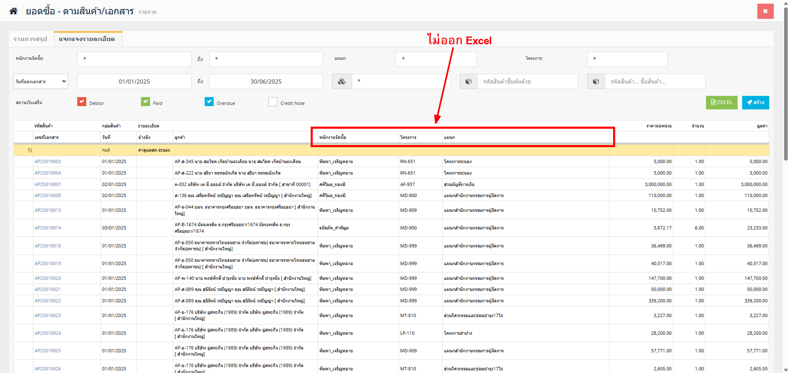Open document AP25010003
Screen dimensions: 789x373
click(x=48, y=161)
